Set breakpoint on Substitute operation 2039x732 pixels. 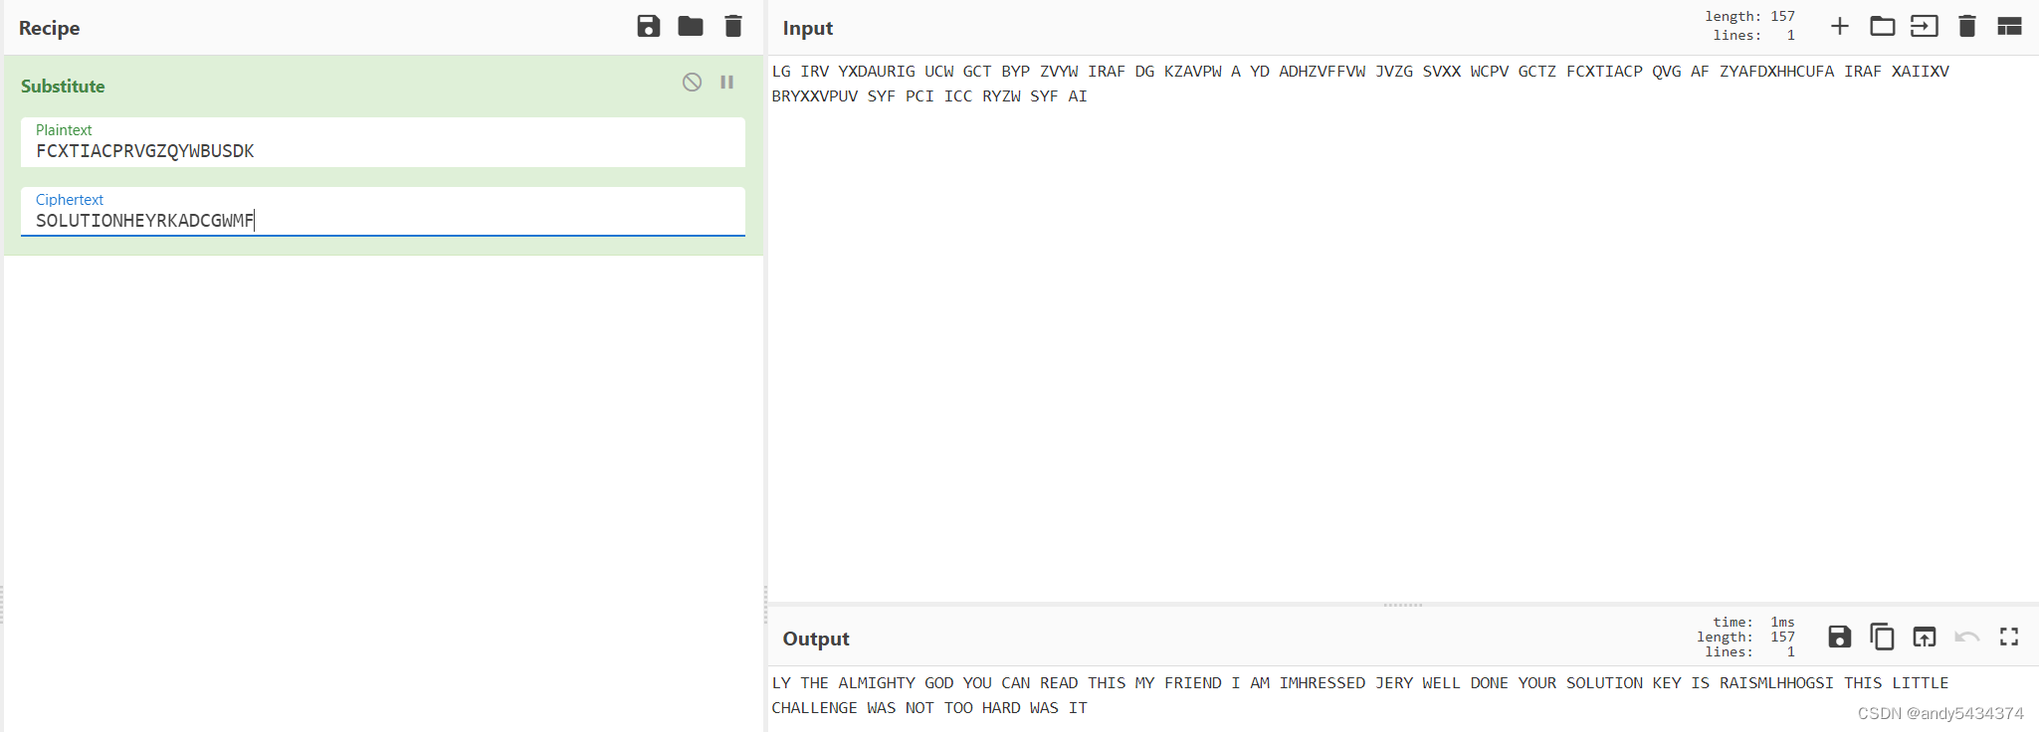pos(727,83)
